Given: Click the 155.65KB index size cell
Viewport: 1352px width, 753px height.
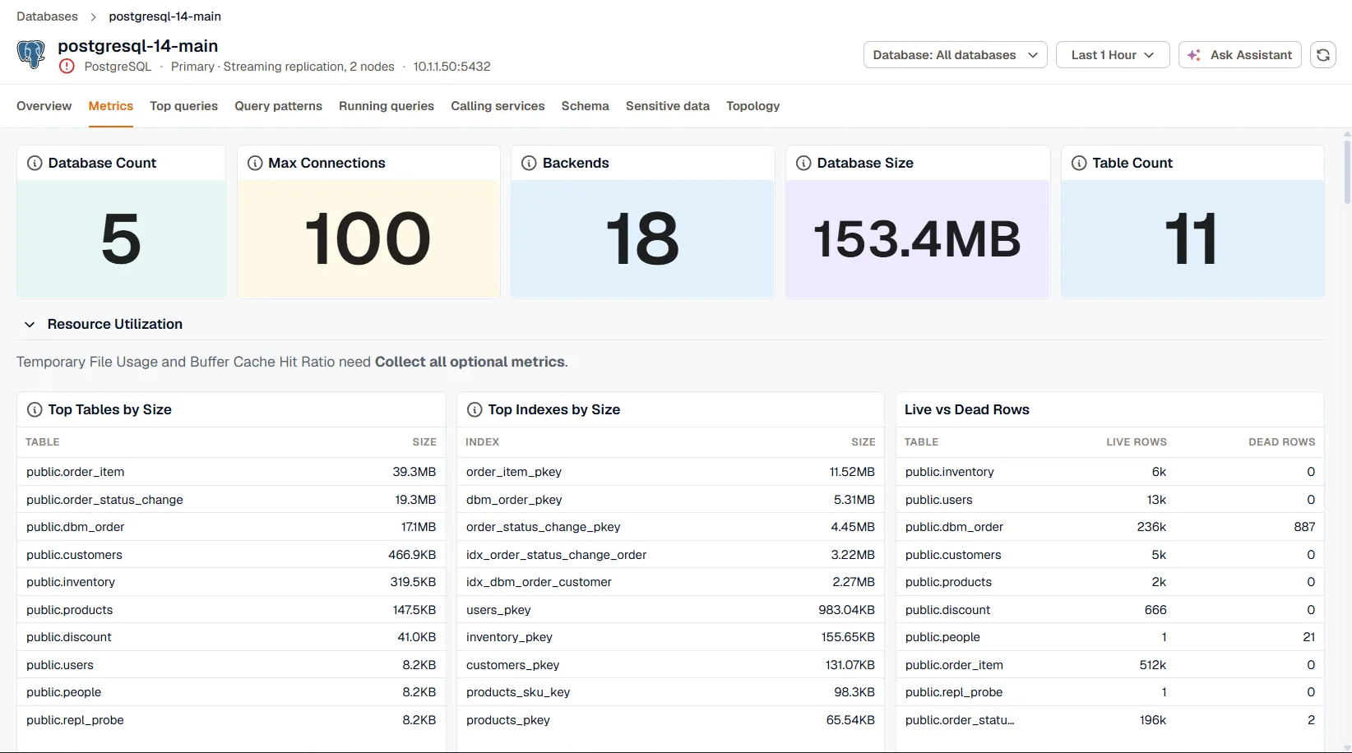Looking at the screenshot, I should 848,637.
